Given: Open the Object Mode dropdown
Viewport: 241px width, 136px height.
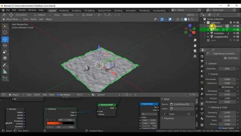Looking at the screenshot, I should click(x=12, y=19).
